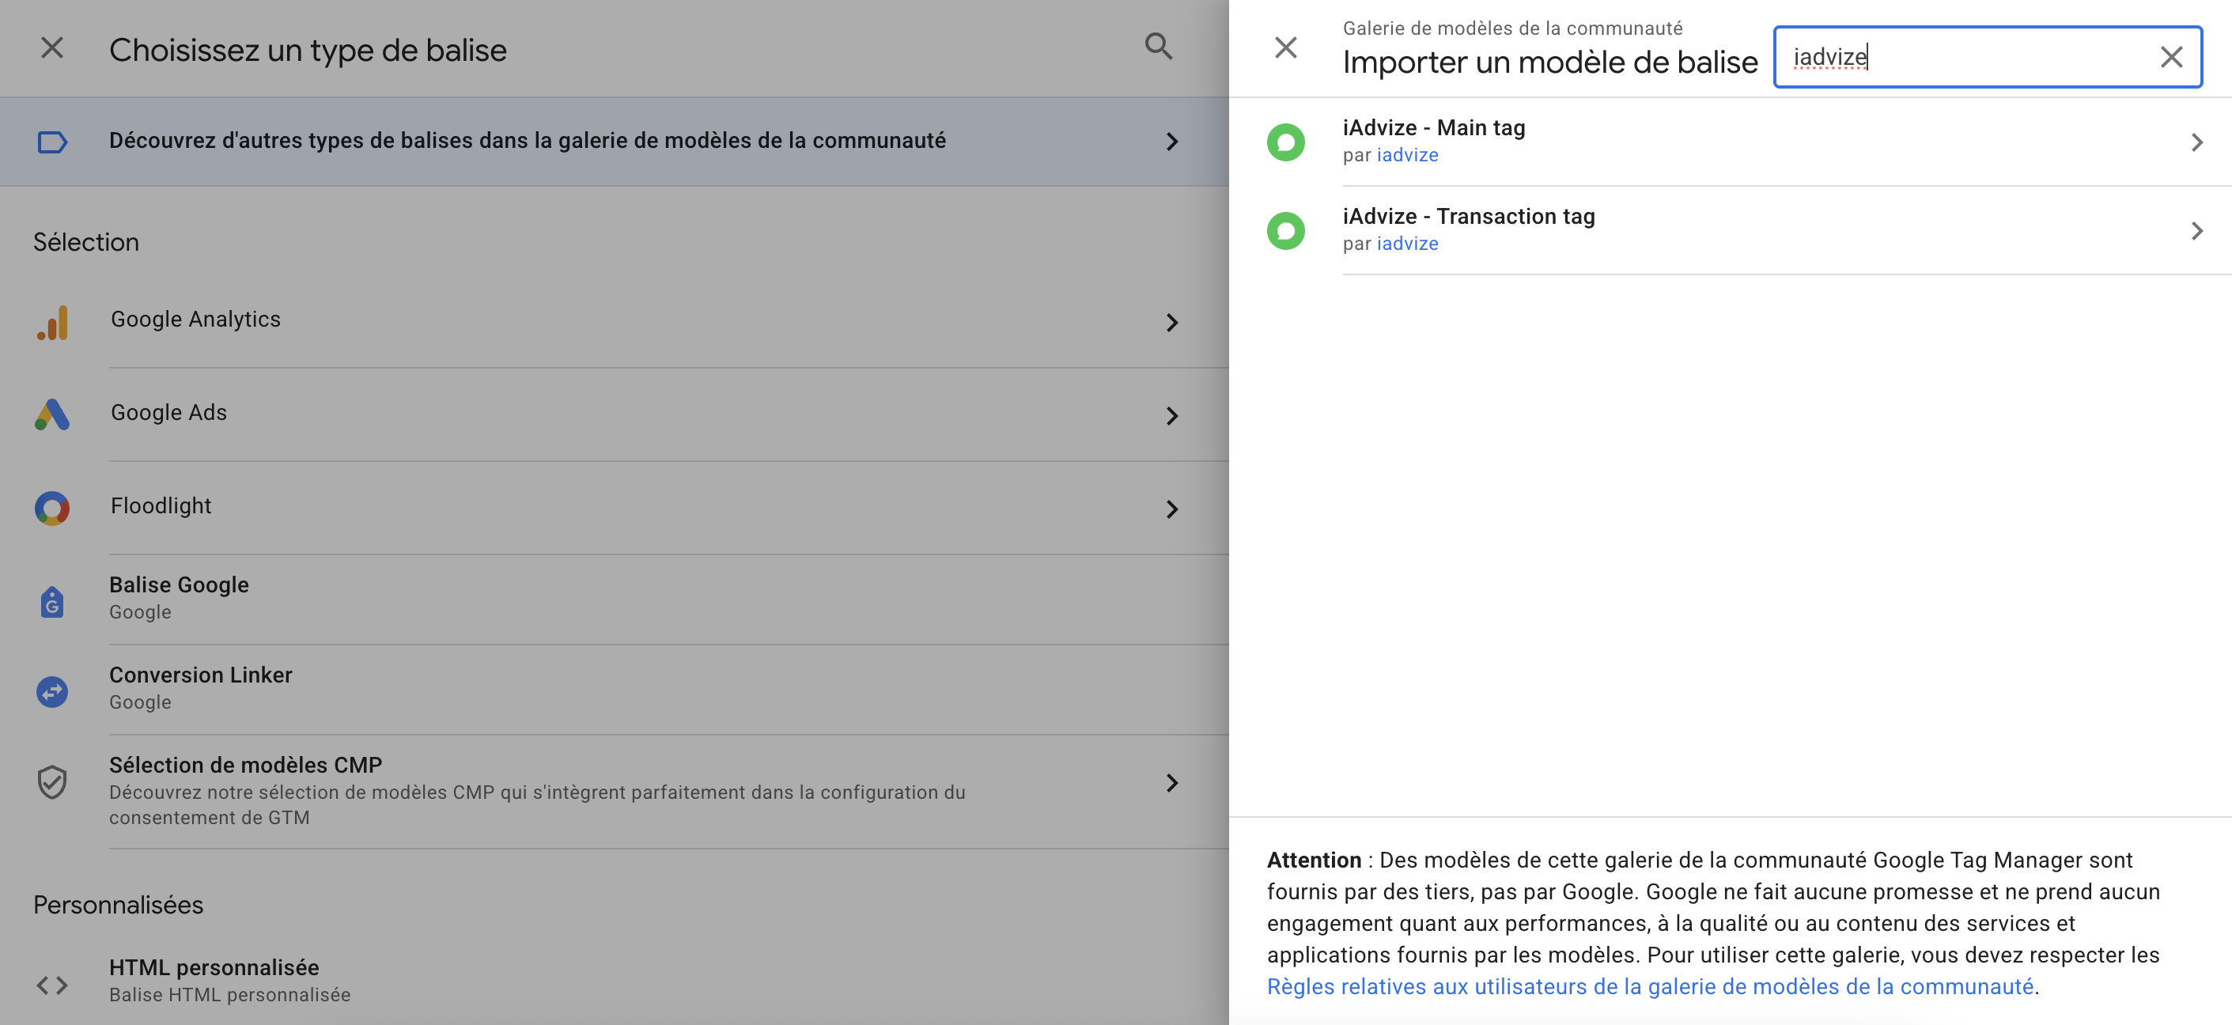Click the iAdvize Transaction tag green icon

click(x=1286, y=230)
